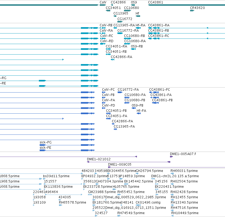
Task: Select the CG16772-RA transcript
Action: (x=120, y=33)
